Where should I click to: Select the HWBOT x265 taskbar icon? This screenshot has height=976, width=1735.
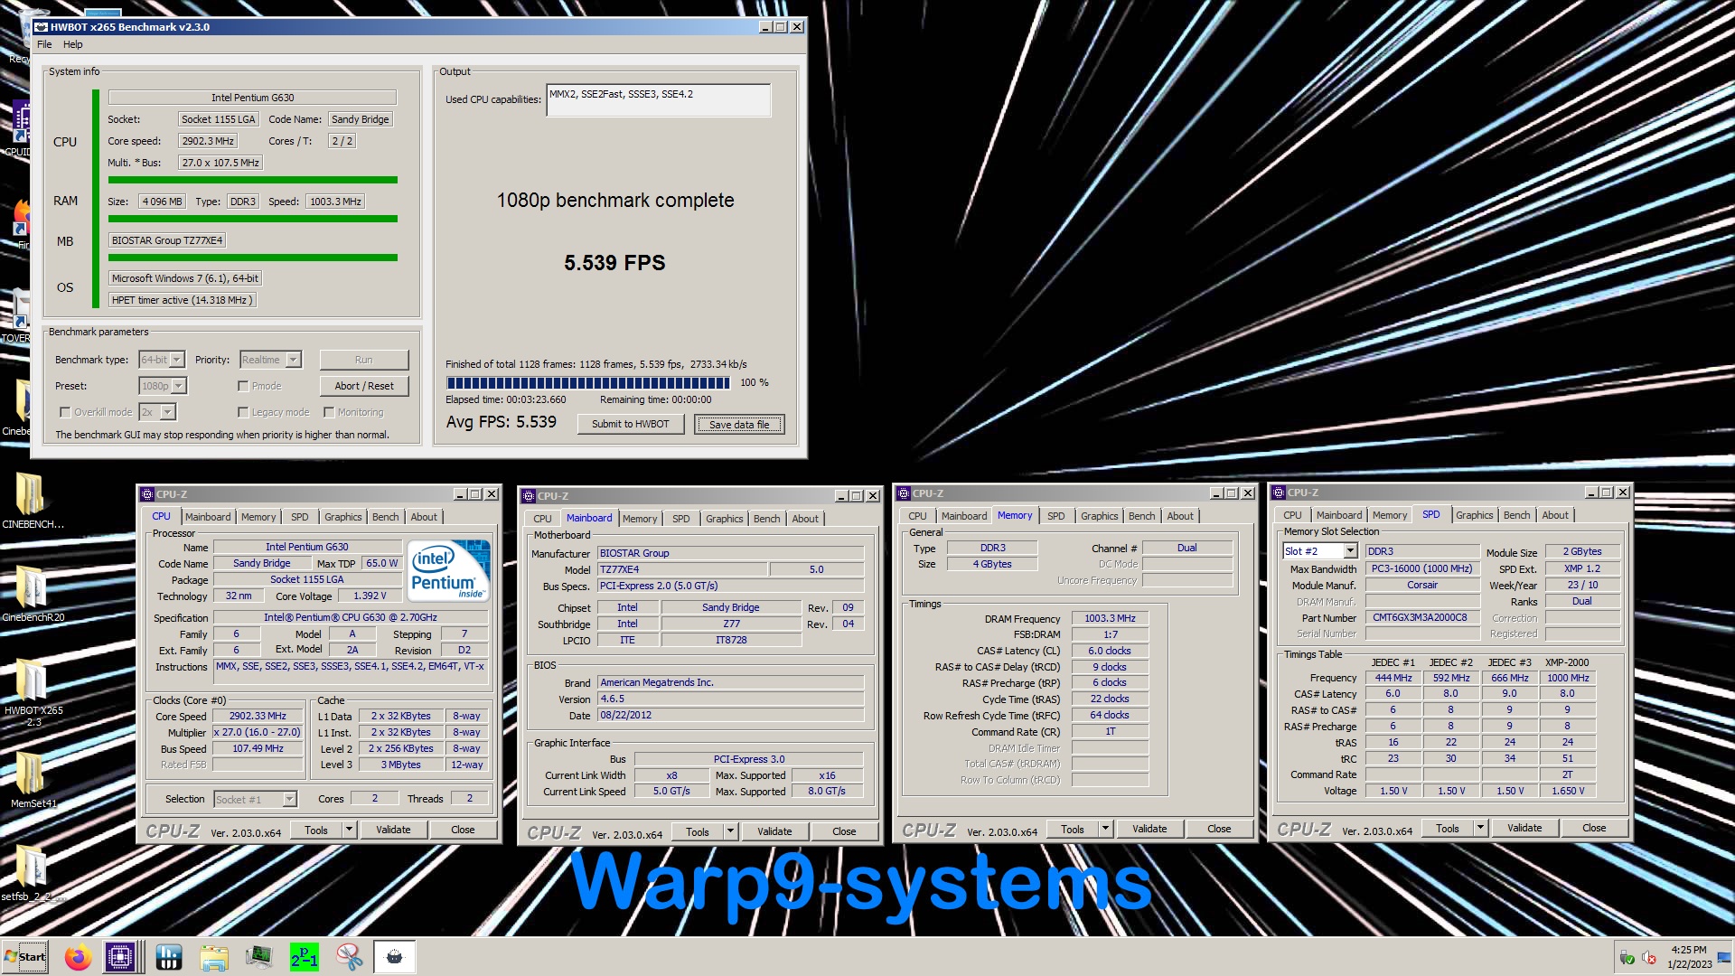[395, 957]
